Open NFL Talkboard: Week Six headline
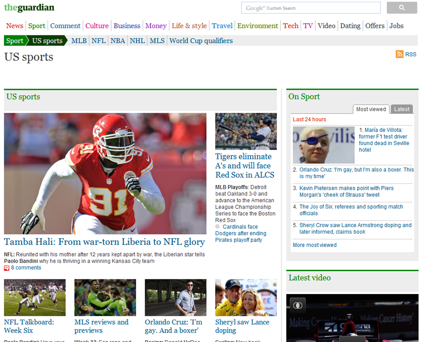Viewport: 423px width, 342px height. point(29,326)
